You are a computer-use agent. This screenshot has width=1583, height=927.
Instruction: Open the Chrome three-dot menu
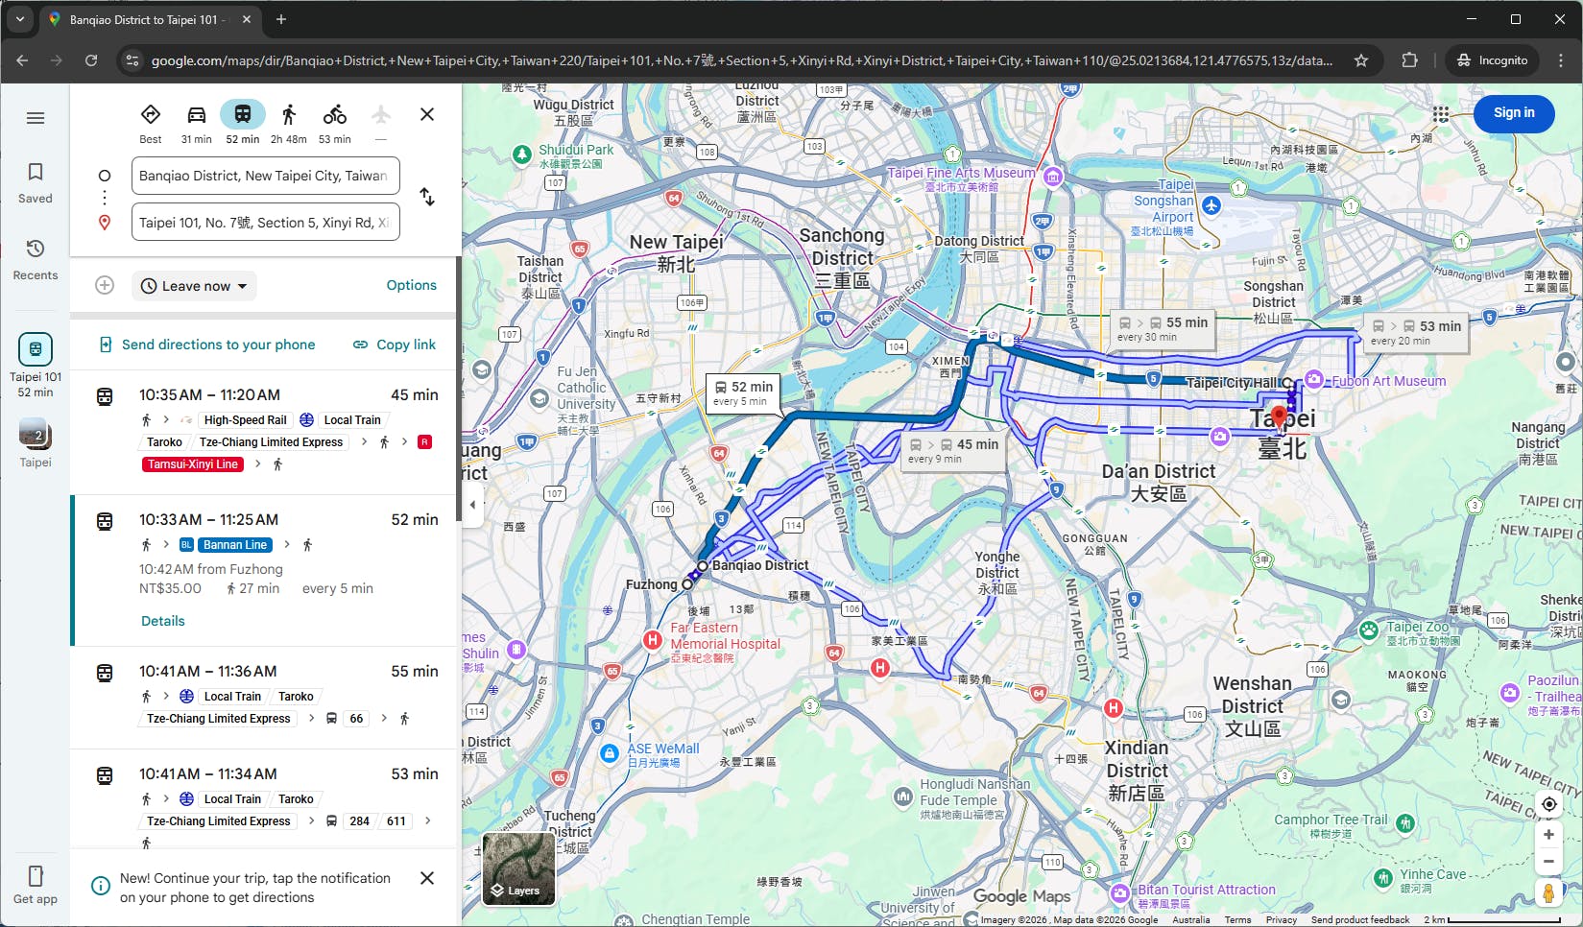[1561, 60]
